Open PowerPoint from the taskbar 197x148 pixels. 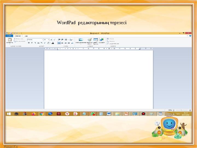126,114
